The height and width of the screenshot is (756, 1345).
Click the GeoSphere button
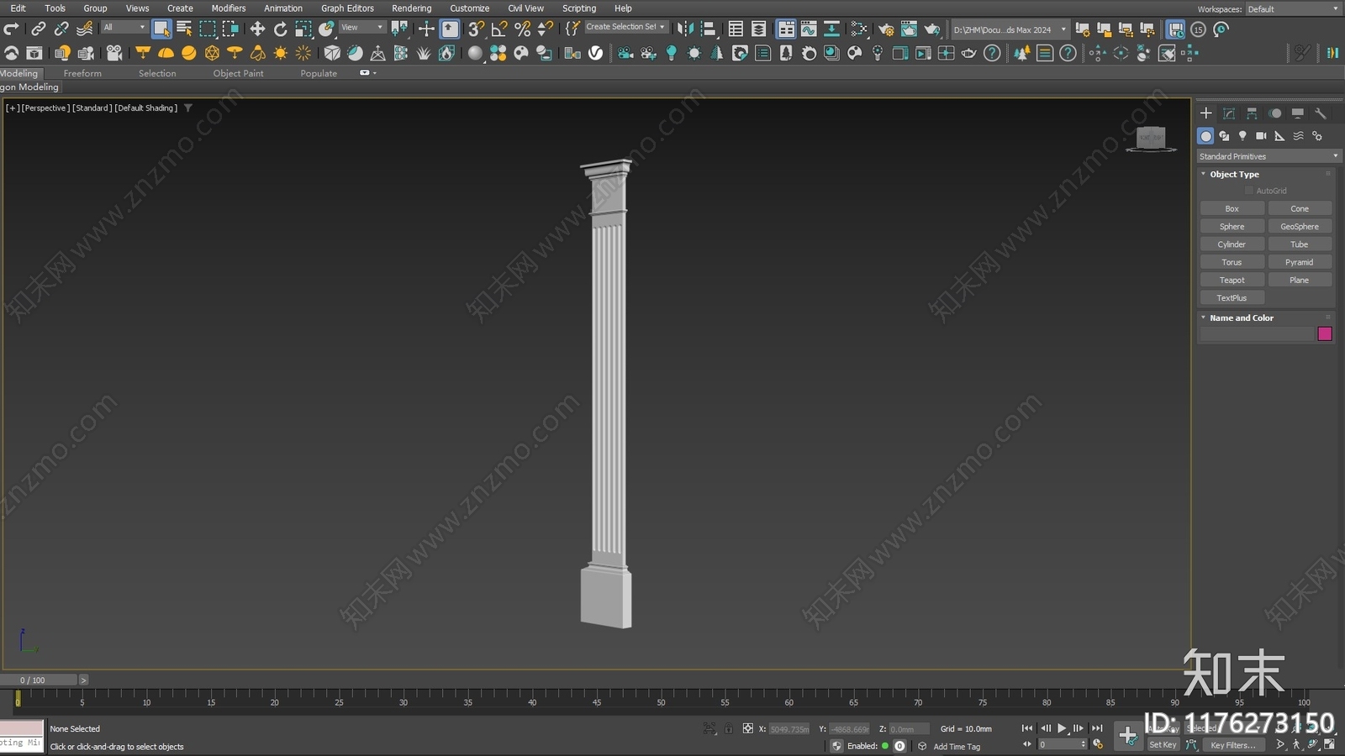[1300, 227]
